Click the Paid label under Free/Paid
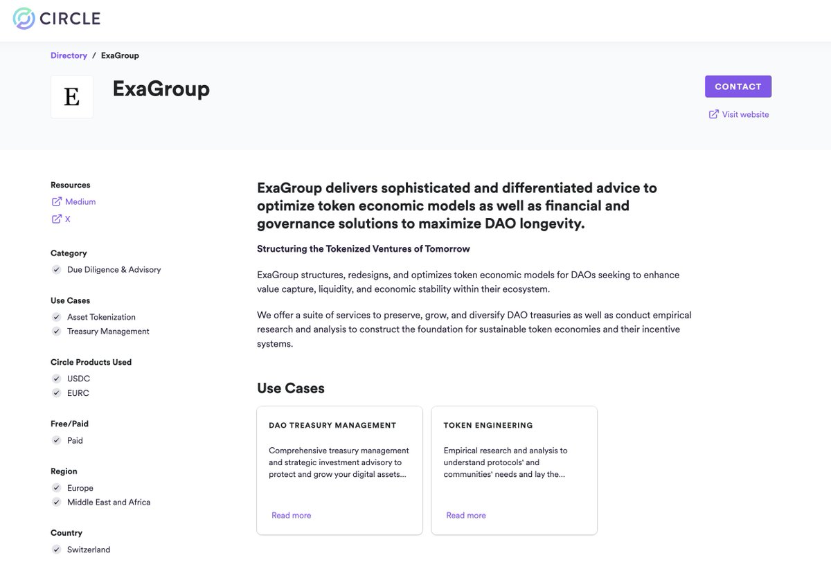831x562 pixels. coord(75,440)
